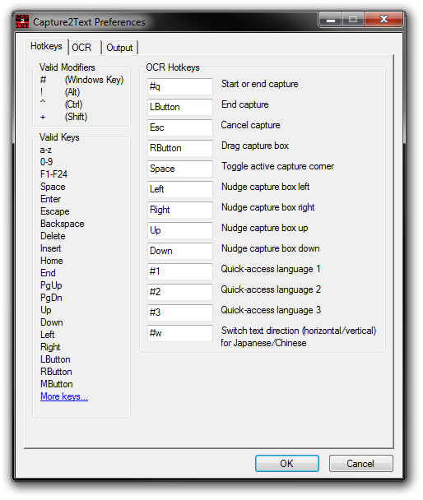
Task: Click 'Enter' in Valid Keys list
Action: tap(50, 199)
